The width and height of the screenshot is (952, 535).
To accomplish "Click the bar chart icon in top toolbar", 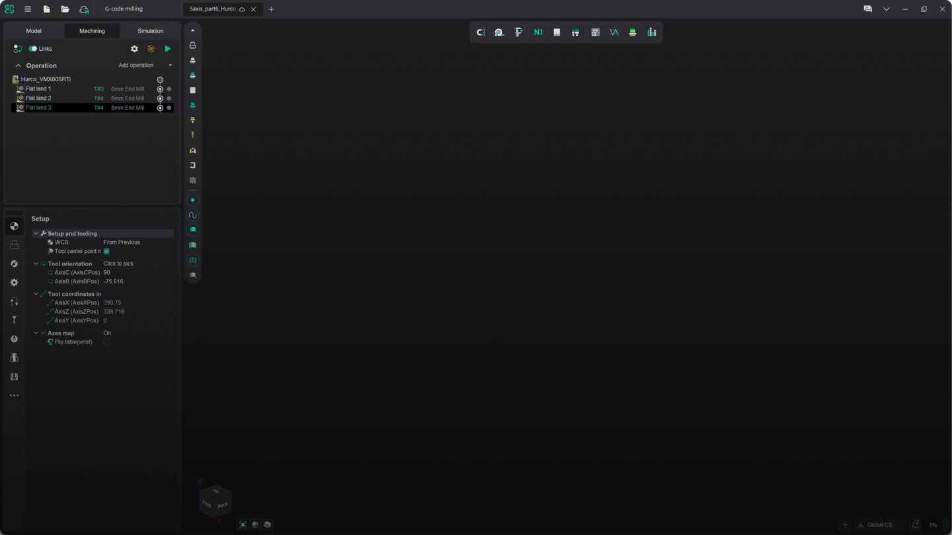I will click(652, 32).
